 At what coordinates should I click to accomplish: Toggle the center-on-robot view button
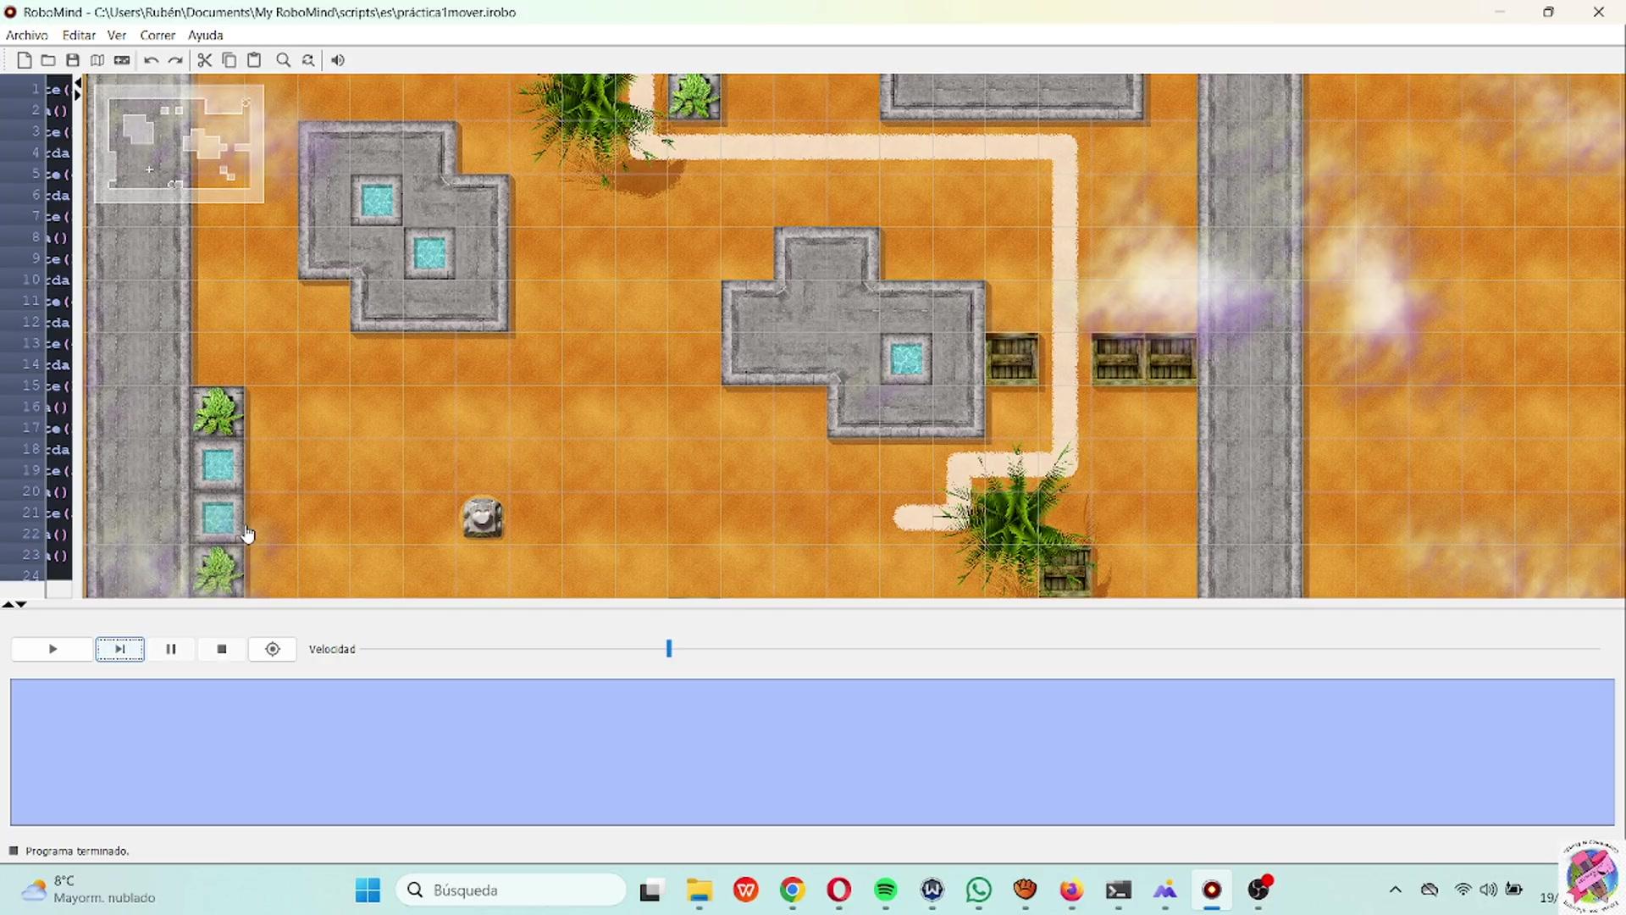(272, 649)
